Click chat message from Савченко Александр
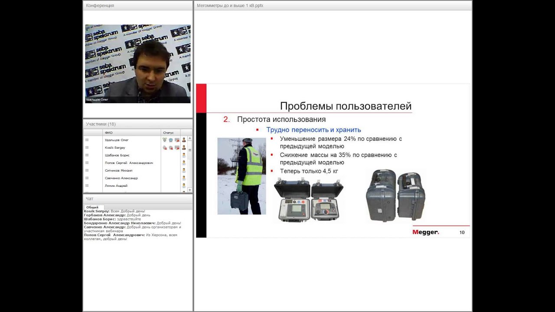Image resolution: width=555 pixels, height=312 pixels. (x=132, y=229)
